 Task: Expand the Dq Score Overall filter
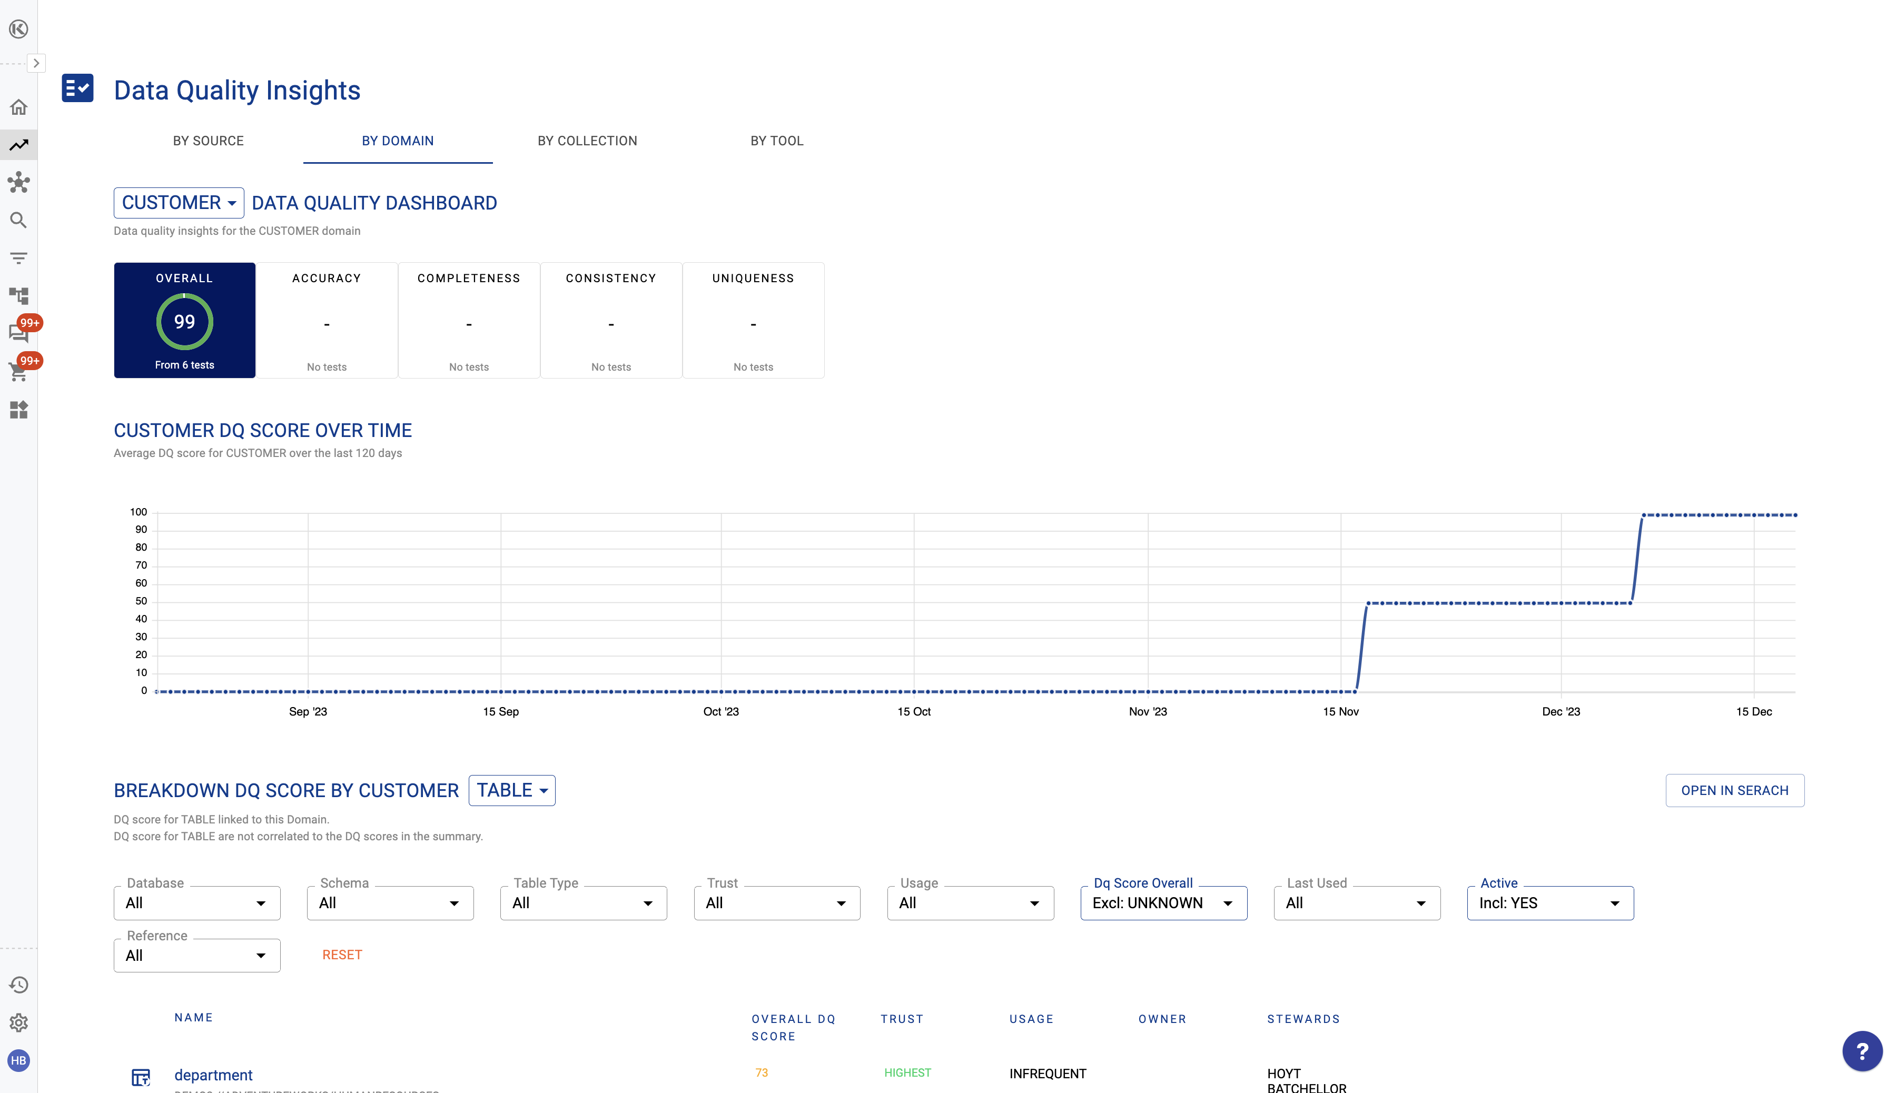point(1163,903)
